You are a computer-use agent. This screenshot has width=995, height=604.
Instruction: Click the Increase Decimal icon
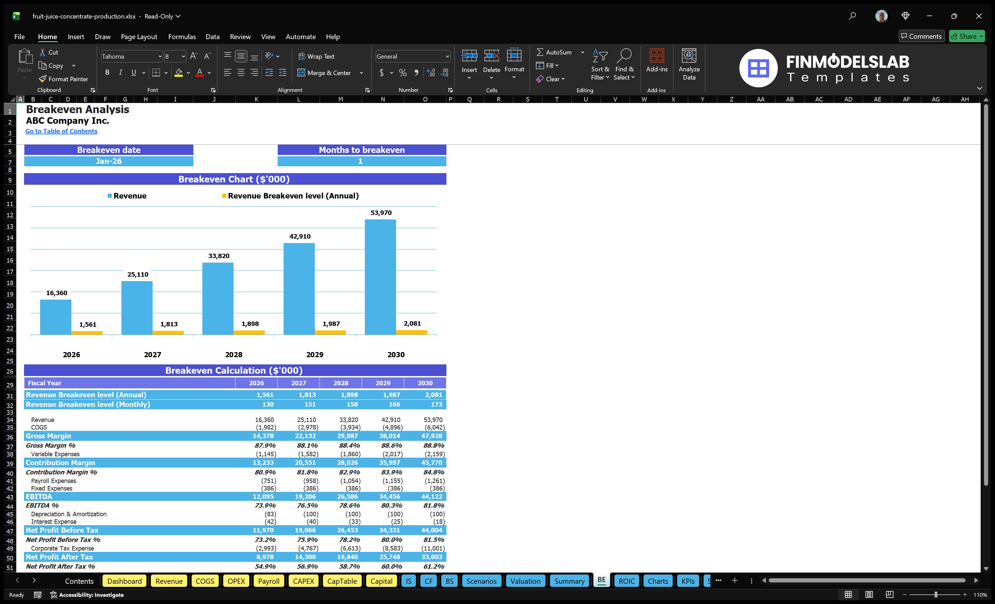[x=430, y=73]
